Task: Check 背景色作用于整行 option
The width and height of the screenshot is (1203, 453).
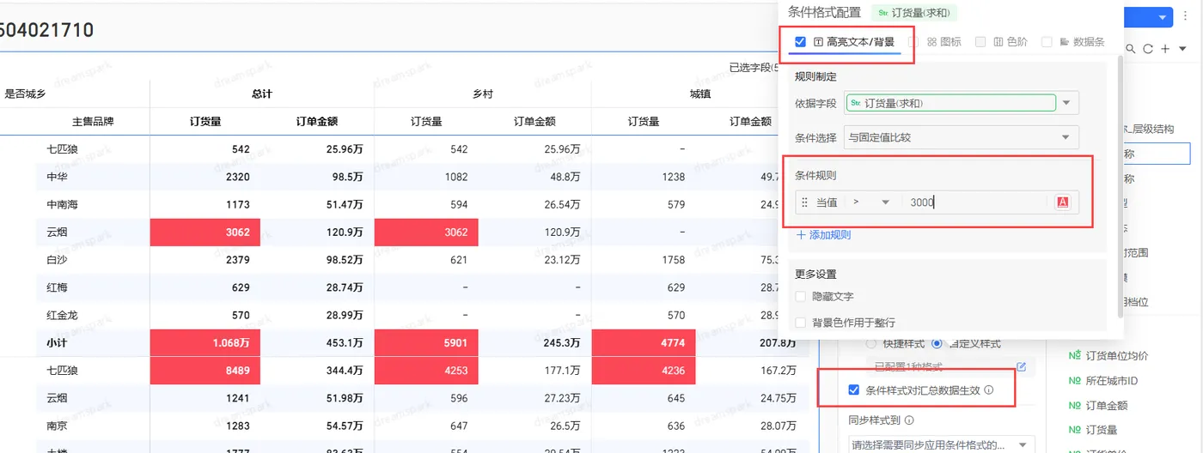Action: pos(801,323)
